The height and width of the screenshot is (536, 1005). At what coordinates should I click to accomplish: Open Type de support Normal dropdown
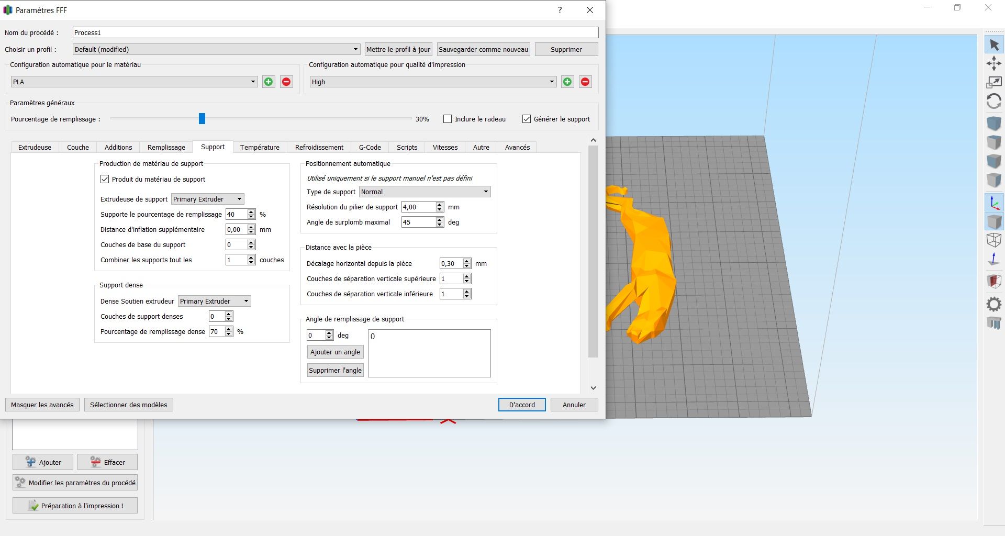(x=425, y=192)
